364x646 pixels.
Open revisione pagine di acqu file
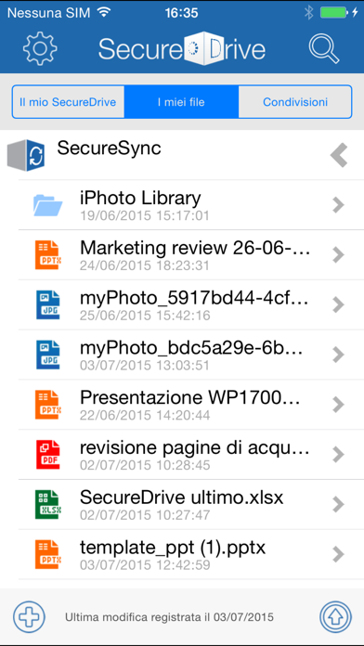click(191, 455)
